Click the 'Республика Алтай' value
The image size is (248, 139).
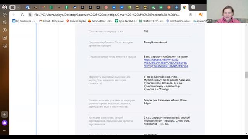[155, 42]
